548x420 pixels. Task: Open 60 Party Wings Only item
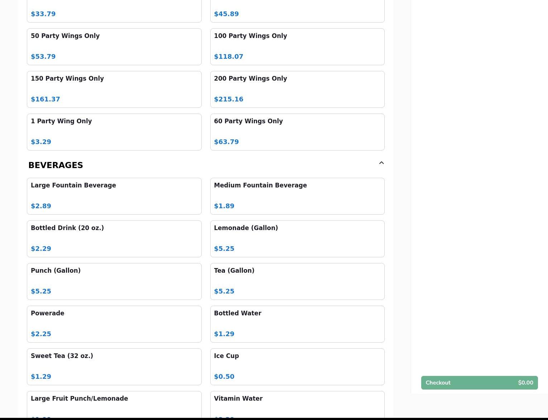point(297,132)
